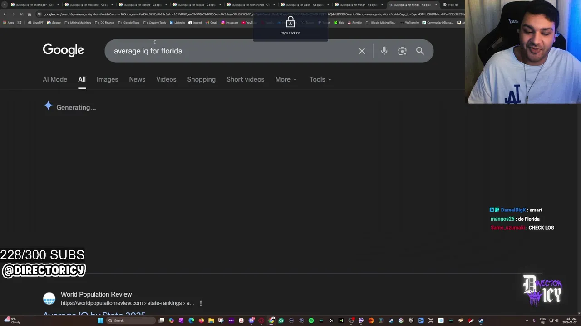Open the World Population Review result options menu
This screenshot has height=326, width=581.
point(201,303)
